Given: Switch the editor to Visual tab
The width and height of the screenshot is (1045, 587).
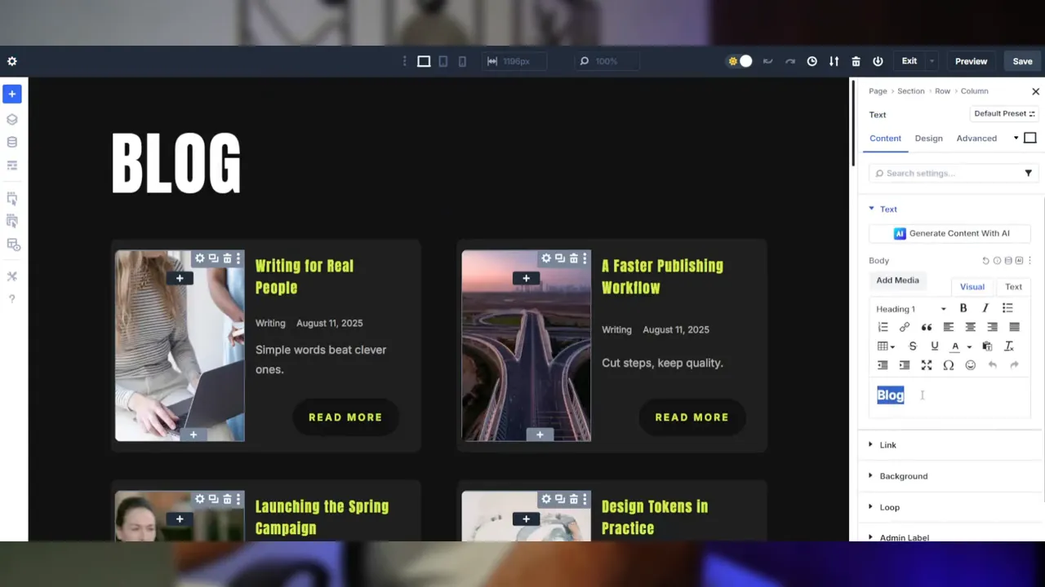Looking at the screenshot, I should pos(972,287).
